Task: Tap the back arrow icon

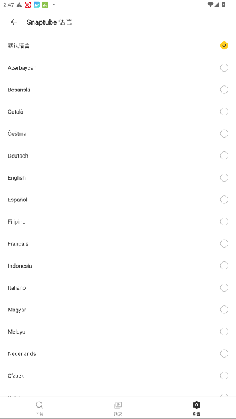Action: pyautogui.click(x=14, y=22)
